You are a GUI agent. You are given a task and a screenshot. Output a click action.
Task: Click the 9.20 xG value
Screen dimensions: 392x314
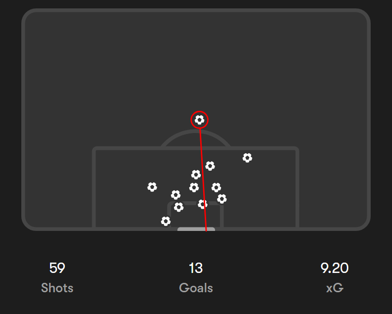(335, 269)
